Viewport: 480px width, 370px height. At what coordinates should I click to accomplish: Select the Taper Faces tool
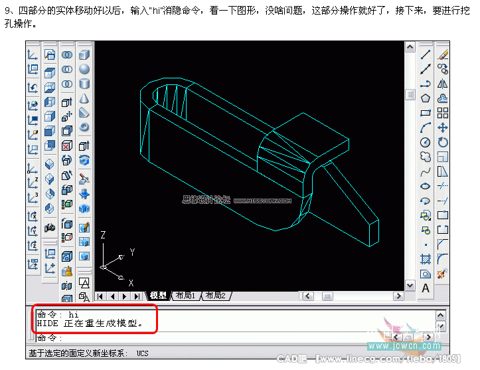pos(67,175)
